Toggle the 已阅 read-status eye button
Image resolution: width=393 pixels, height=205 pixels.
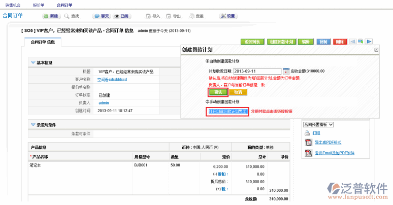[120, 16]
